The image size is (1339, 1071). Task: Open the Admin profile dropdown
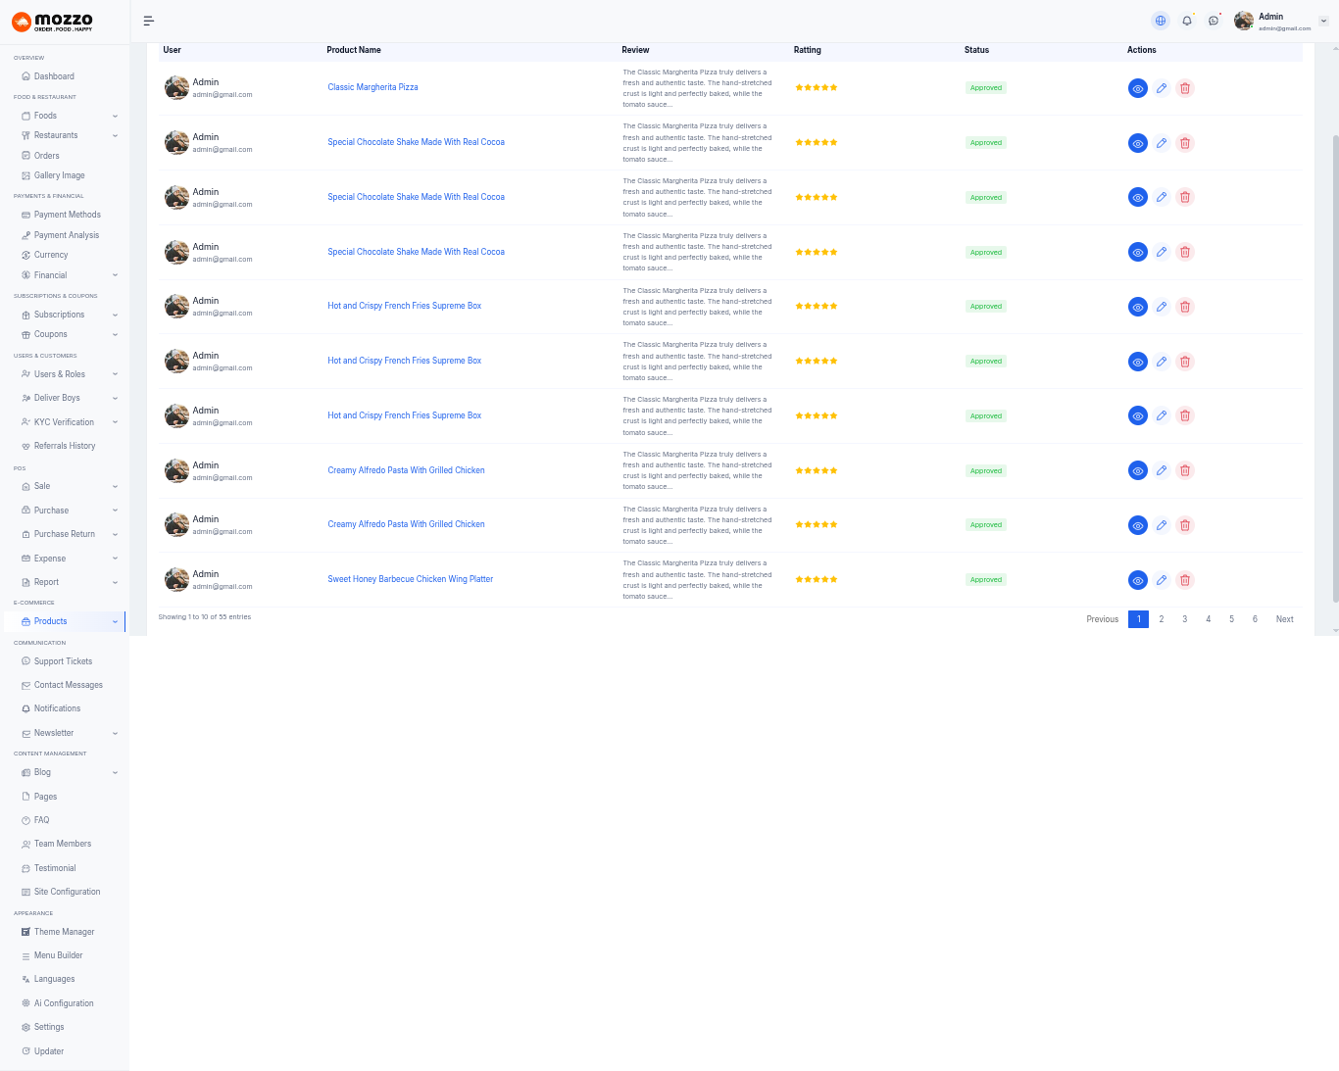(x=1284, y=21)
